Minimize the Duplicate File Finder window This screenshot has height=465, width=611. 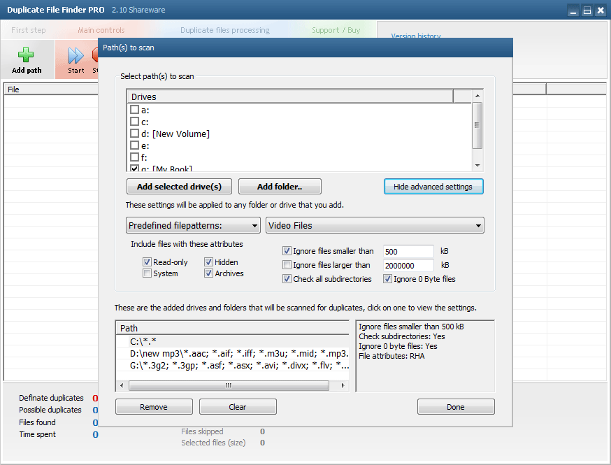coord(573,10)
